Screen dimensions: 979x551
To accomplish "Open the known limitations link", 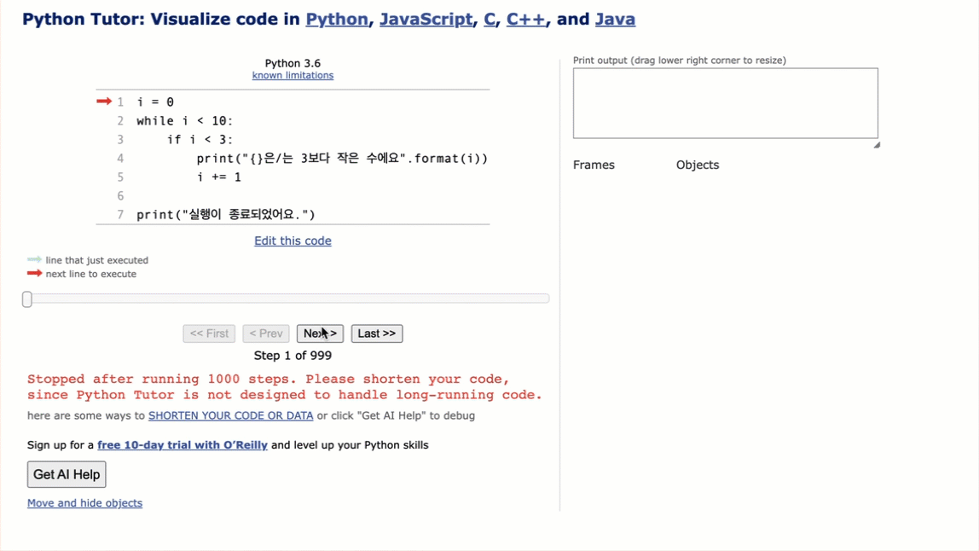I will click(293, 76).
